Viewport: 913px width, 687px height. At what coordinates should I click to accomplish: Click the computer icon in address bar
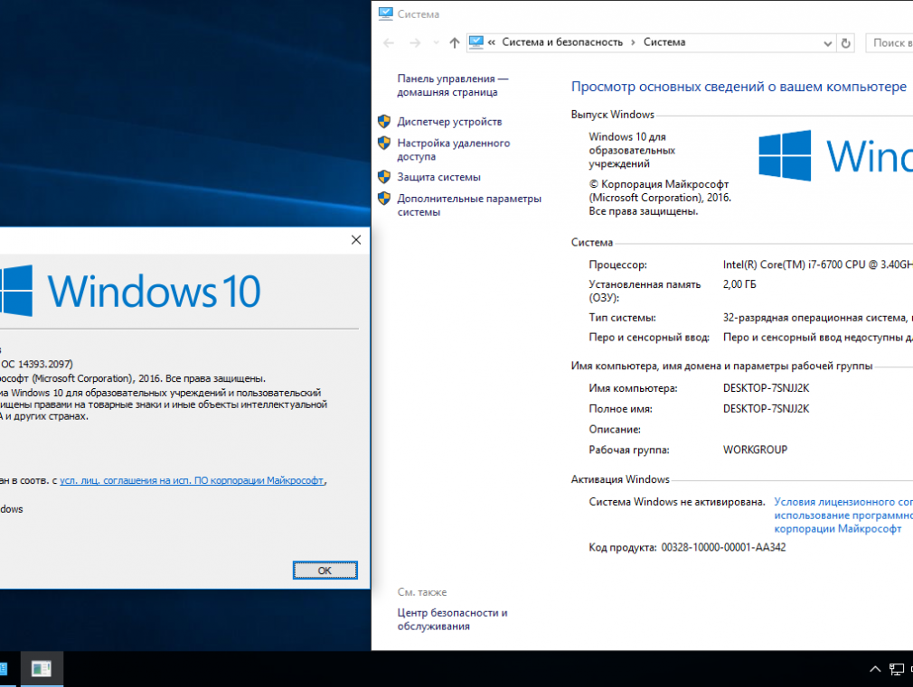tap(476, 42)
